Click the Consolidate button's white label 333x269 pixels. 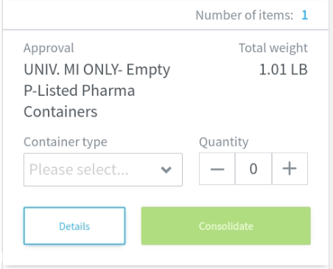226,226
